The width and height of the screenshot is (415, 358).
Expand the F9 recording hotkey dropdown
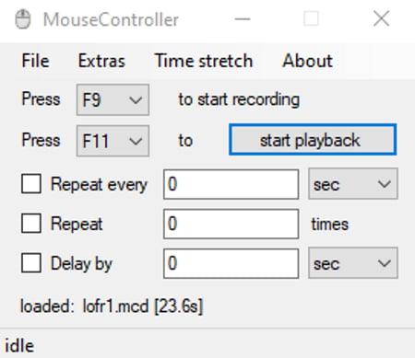[x=113, y=99]
